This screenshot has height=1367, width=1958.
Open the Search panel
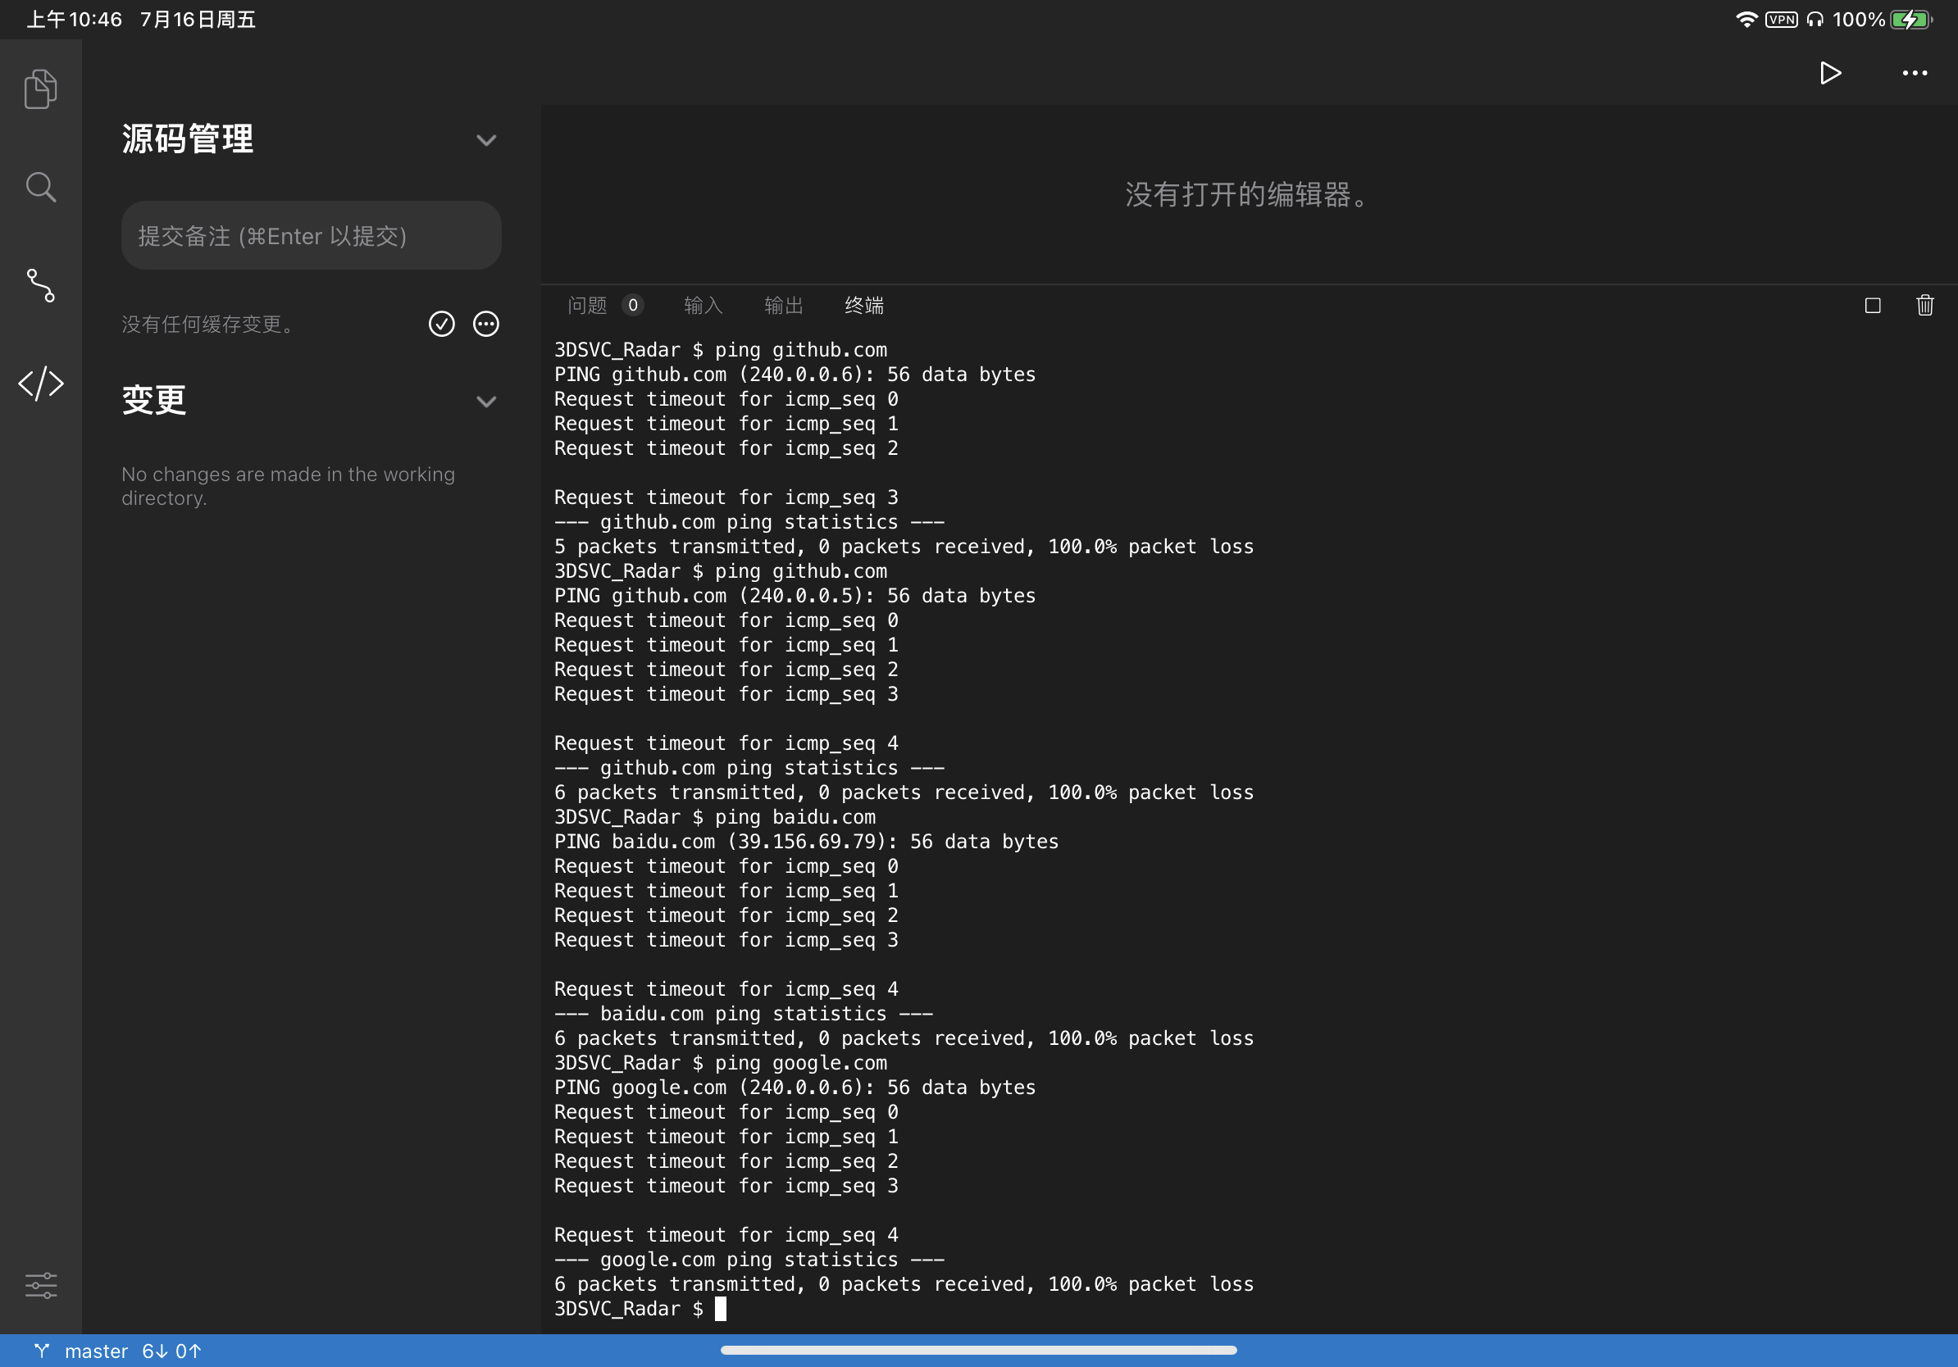pyautogui.click(x=40, y=187)
